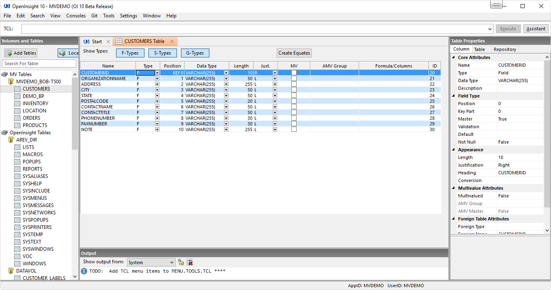Open the File menu

7,16
